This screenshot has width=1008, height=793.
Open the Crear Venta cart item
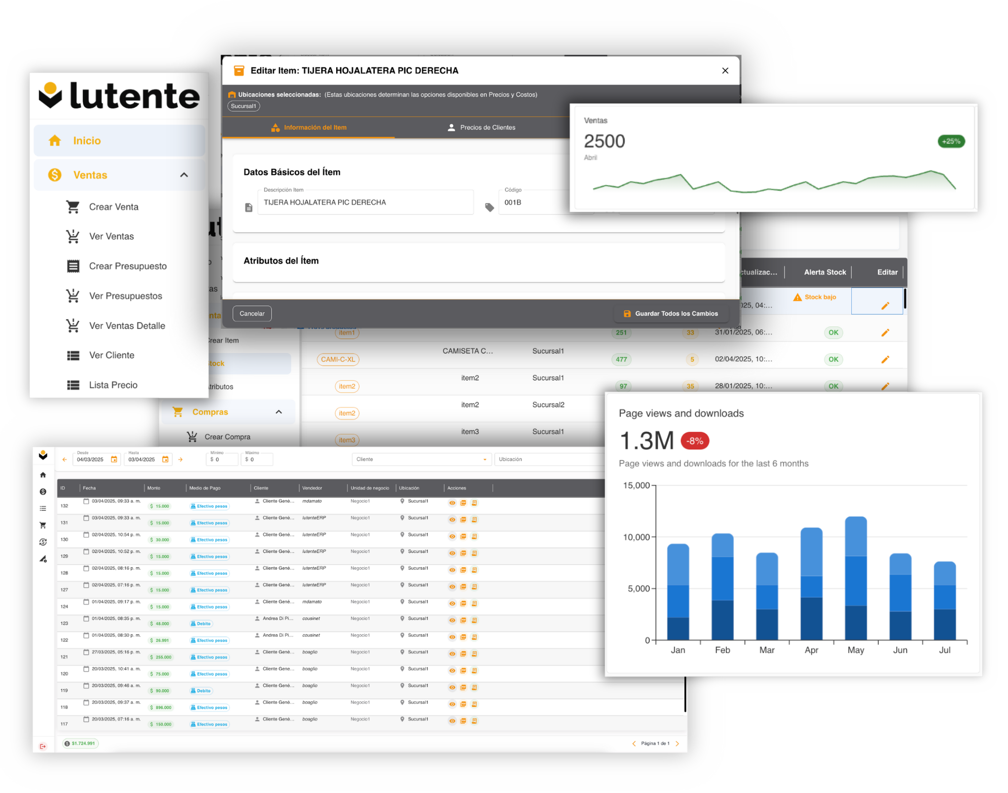113,207
